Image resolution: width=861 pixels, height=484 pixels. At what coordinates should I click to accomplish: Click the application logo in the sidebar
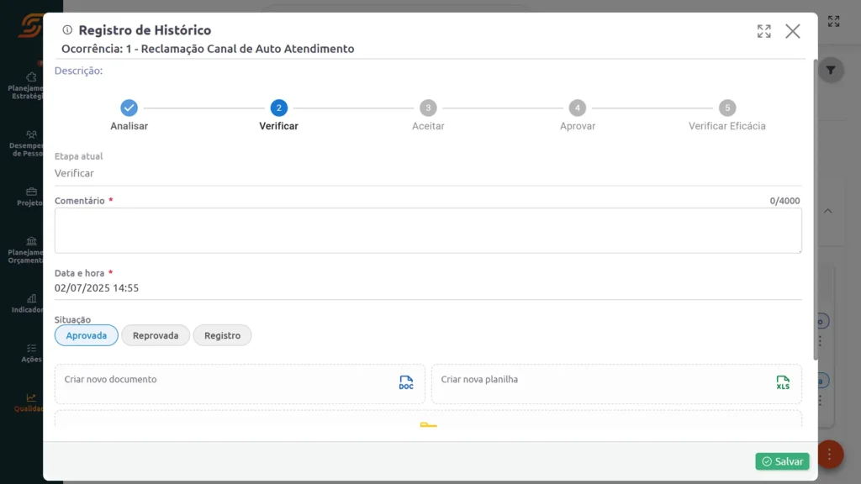point(31,25)
